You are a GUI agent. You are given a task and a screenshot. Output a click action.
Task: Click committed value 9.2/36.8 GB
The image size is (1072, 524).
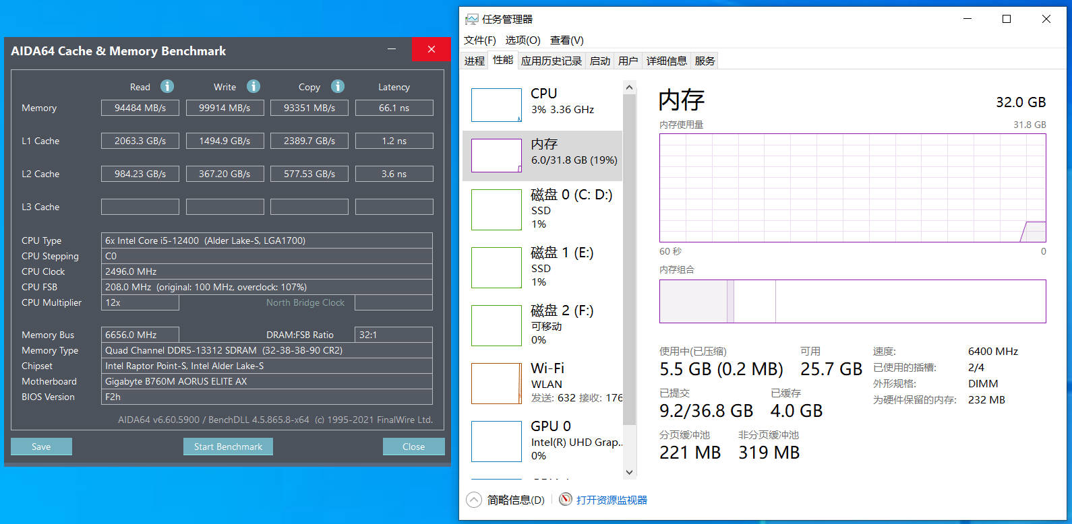pyautogui.click(x=706, y=411)
